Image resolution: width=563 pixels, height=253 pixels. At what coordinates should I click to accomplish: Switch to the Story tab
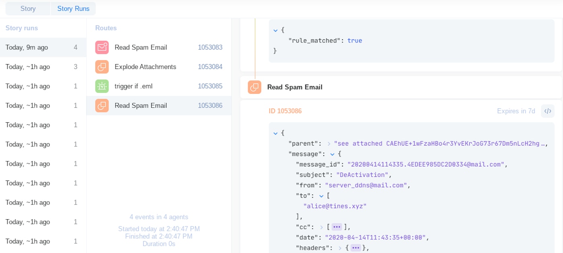pyautogui.click(x=28, y=8)
